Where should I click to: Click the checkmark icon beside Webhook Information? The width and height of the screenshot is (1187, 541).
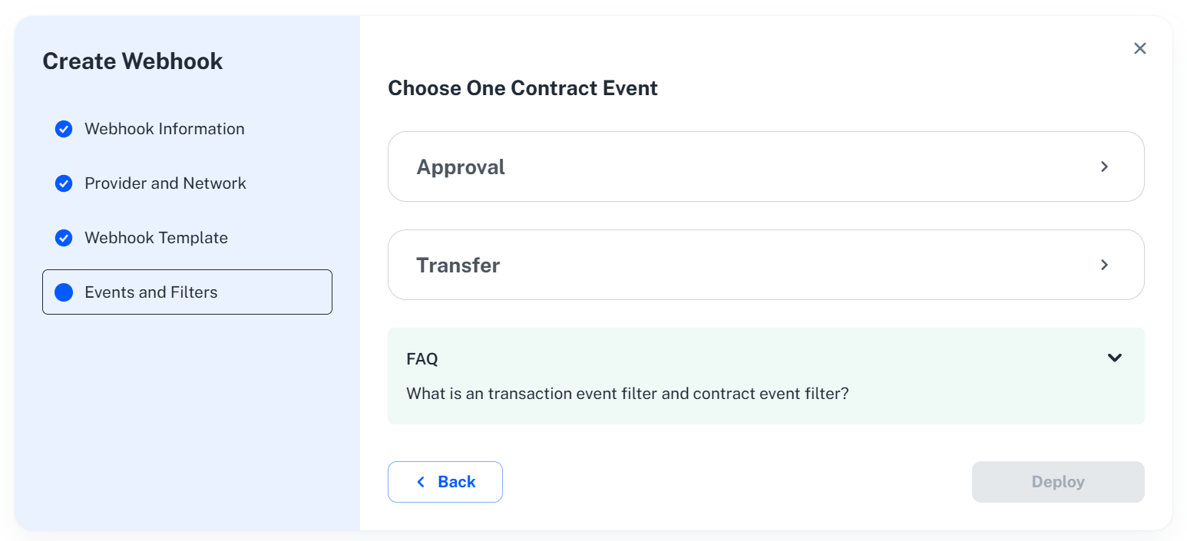(63, 129)
